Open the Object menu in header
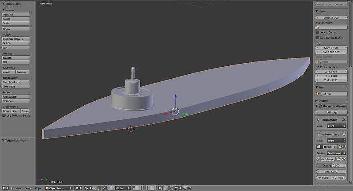The image size is (353, 191). click(x=39, y=188)
